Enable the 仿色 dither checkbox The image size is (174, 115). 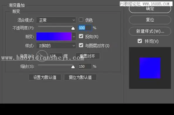point(81,20)
